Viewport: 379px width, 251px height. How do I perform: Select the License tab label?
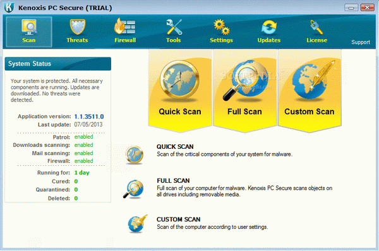pyautogui.click(x=317, y=40)
